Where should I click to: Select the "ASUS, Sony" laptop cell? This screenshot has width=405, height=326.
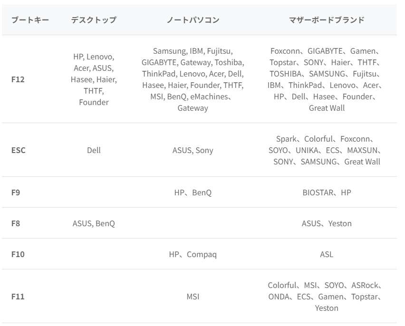click(193, 150)
